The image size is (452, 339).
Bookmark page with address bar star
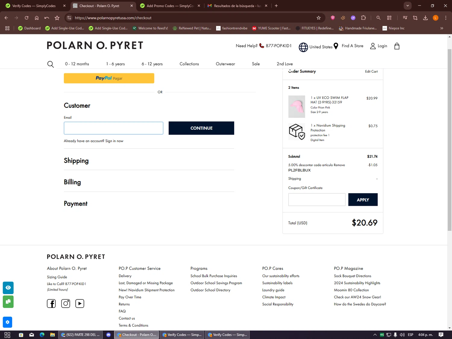(319, 18)
